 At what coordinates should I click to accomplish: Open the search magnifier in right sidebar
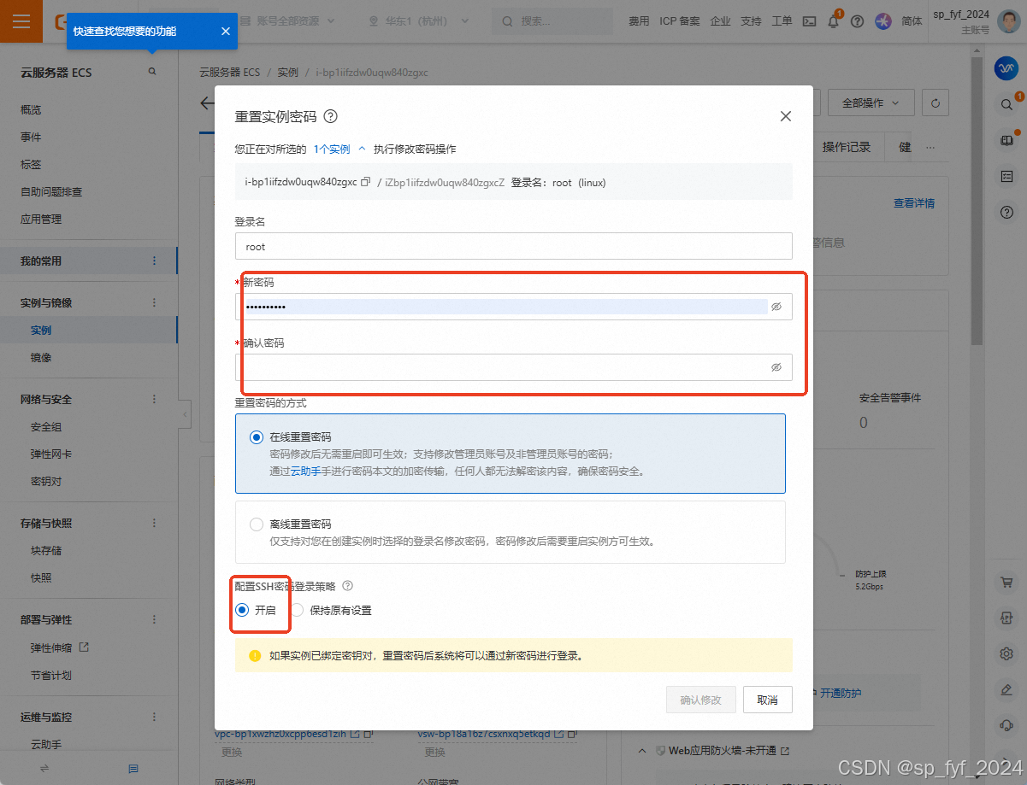click(x=1006, y=104)
